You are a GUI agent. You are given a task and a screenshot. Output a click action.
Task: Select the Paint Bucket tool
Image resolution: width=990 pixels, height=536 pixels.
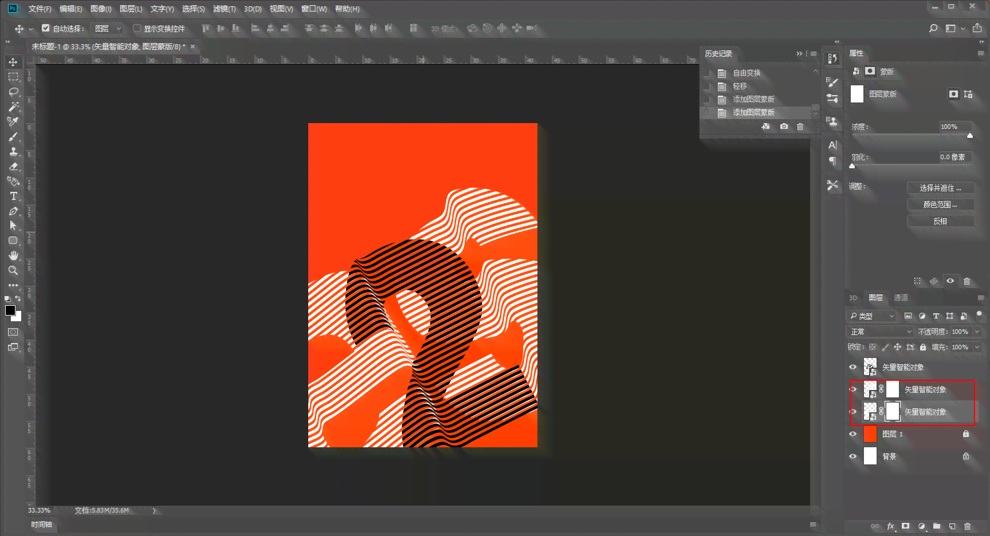[13, 181]
